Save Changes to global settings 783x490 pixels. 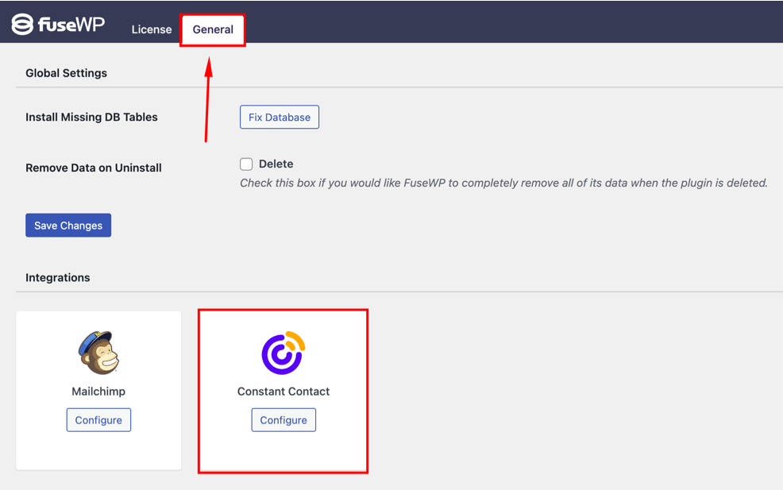(68, 226)
